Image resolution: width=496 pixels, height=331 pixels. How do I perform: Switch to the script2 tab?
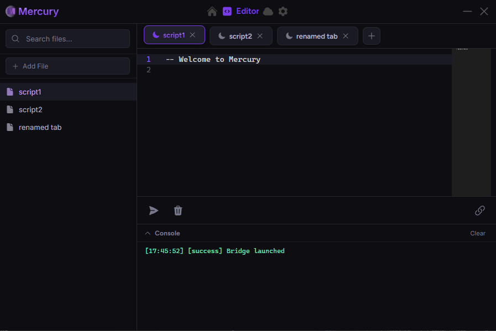[241, 36]
